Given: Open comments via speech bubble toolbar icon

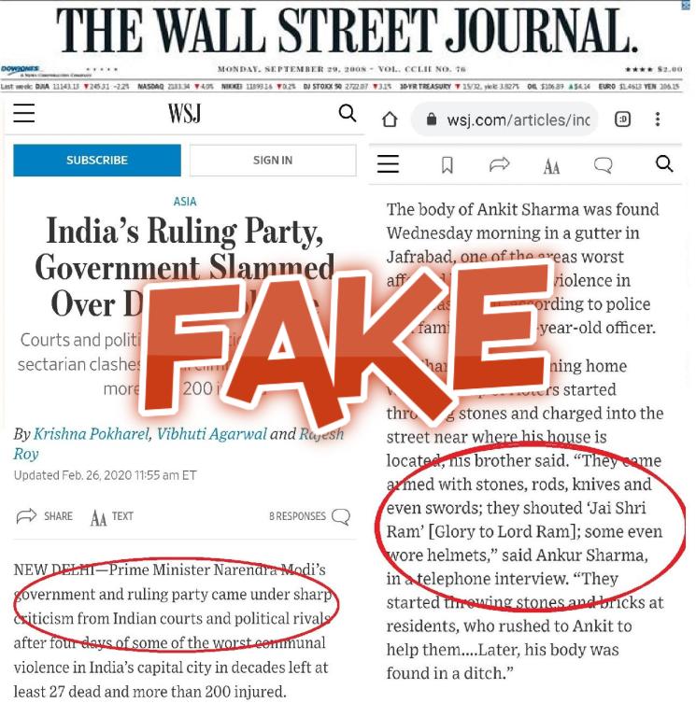Looking at the screenshot, I should [x=604, y=165].
